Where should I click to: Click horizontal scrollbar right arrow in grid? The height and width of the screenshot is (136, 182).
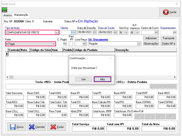pyautogui.click(x=175, y=77)
